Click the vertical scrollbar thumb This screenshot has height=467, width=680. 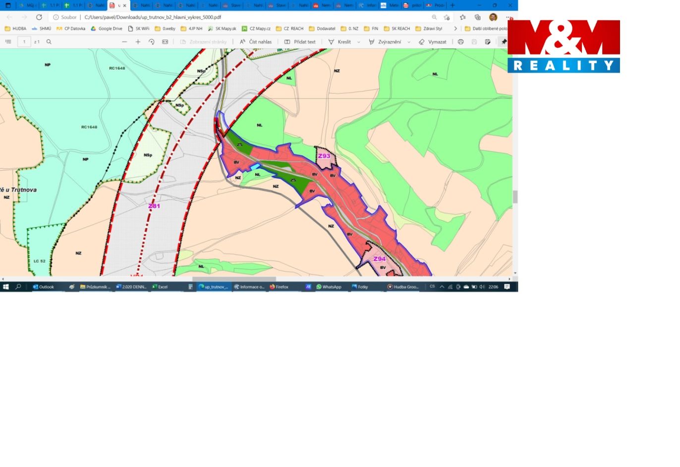coord(515,197)
